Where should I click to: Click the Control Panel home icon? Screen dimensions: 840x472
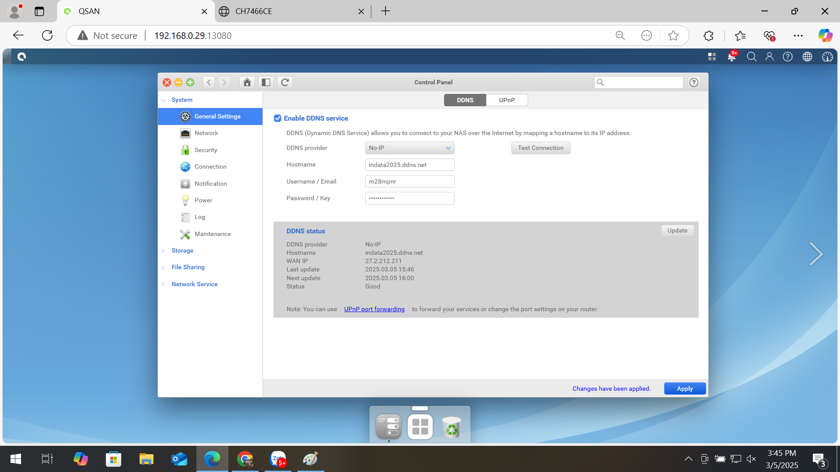click(247, 82)
